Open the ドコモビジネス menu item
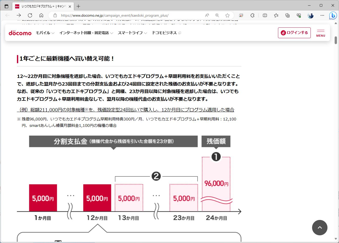The image size is (339, 243). (x=164, y=33)
